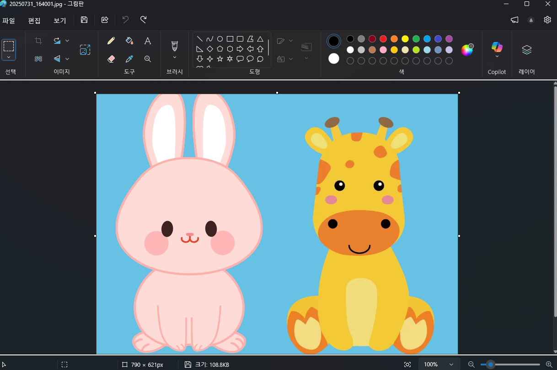The width and height of the screenshot is (557, 370).
Task: Click the zoom in plus button
Action: 549,365
